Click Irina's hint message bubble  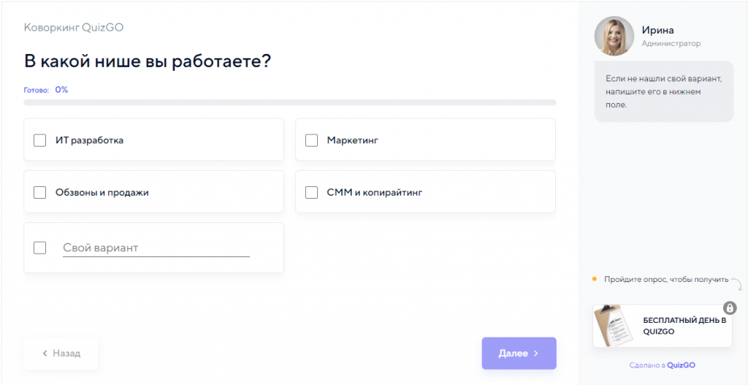663,91
